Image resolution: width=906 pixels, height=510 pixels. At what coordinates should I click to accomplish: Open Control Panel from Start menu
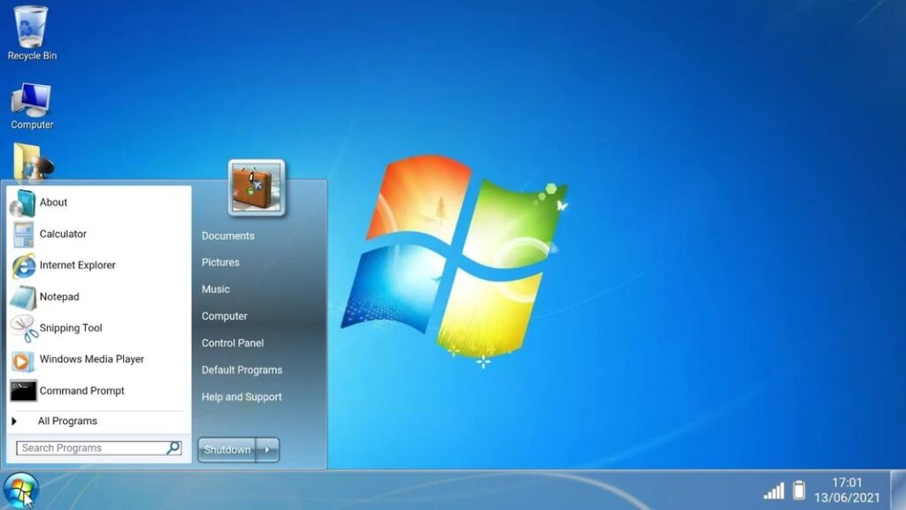pyautogui.click(x=232, y=344)
